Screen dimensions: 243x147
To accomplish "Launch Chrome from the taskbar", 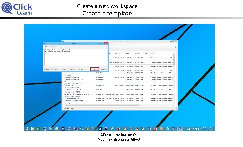I will tap(125, 129).
